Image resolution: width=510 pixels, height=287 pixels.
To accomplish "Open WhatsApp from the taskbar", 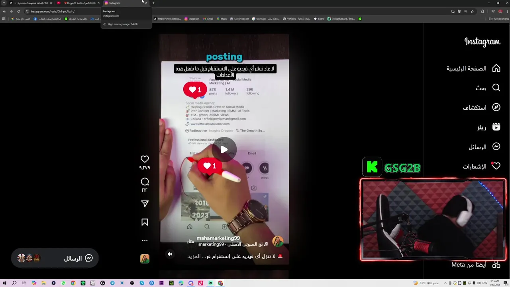I will [x=63, y=283].
